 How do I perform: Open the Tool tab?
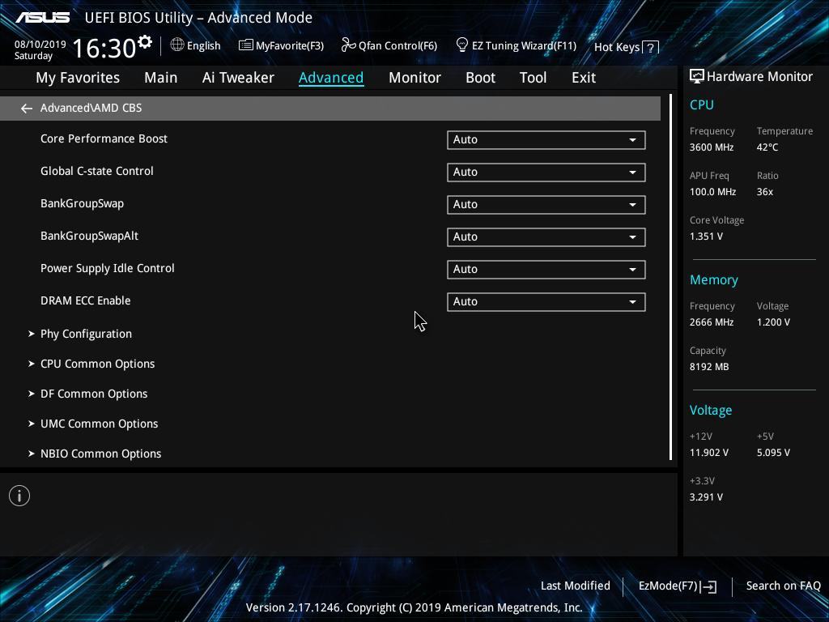click(533, 78)
